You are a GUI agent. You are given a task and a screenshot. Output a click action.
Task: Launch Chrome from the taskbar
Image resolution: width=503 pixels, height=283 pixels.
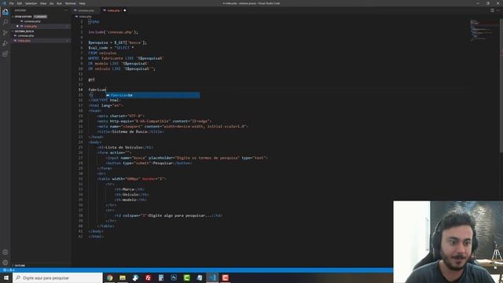(110, 277)
